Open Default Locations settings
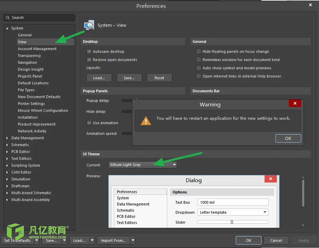 (33, 83)
